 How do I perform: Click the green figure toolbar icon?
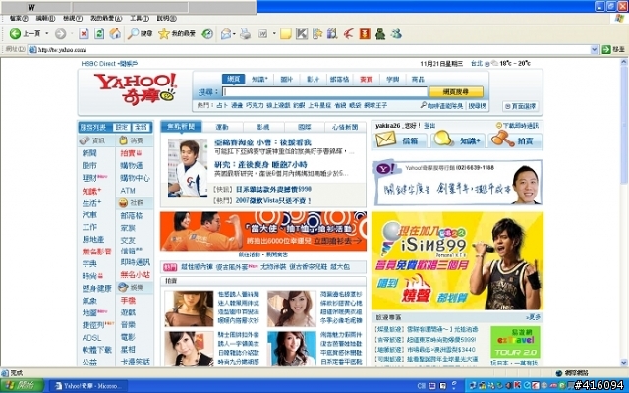(380, 34)
